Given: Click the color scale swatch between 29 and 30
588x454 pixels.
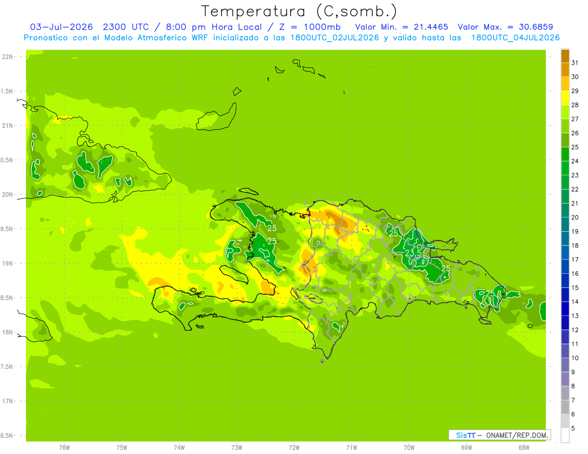Looking at the screenshot, I should coord(565,83).
